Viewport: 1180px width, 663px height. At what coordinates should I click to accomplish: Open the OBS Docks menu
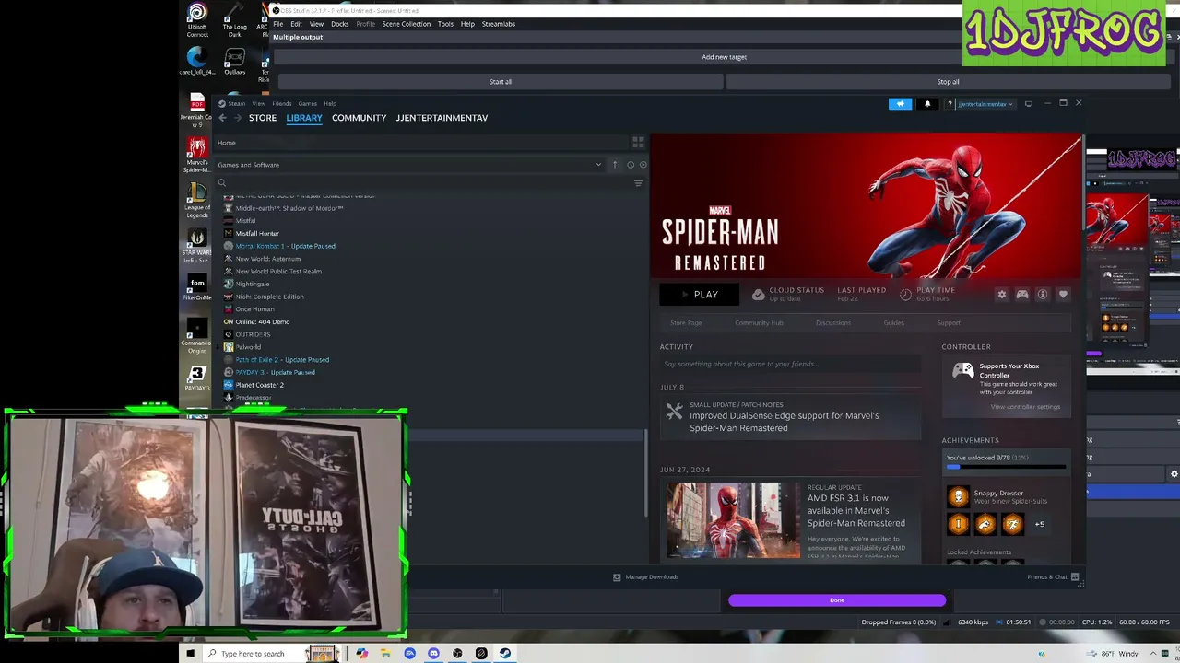[339, 24]
